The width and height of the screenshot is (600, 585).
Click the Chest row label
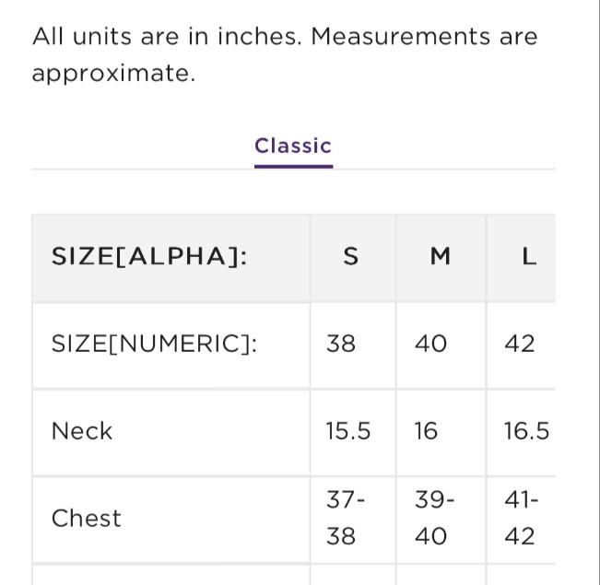(x=87, y=519)
